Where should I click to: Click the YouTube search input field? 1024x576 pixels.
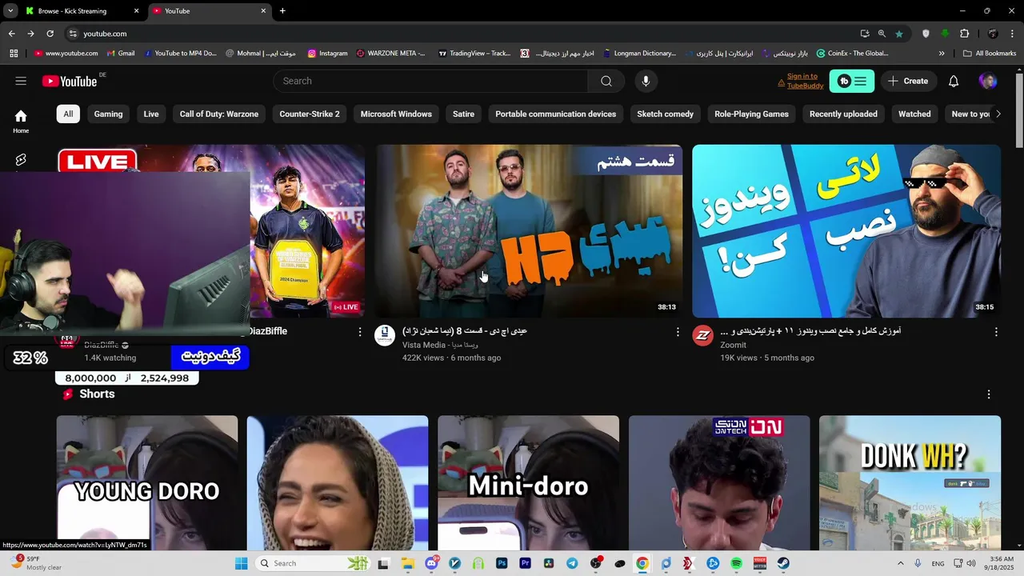432,81
